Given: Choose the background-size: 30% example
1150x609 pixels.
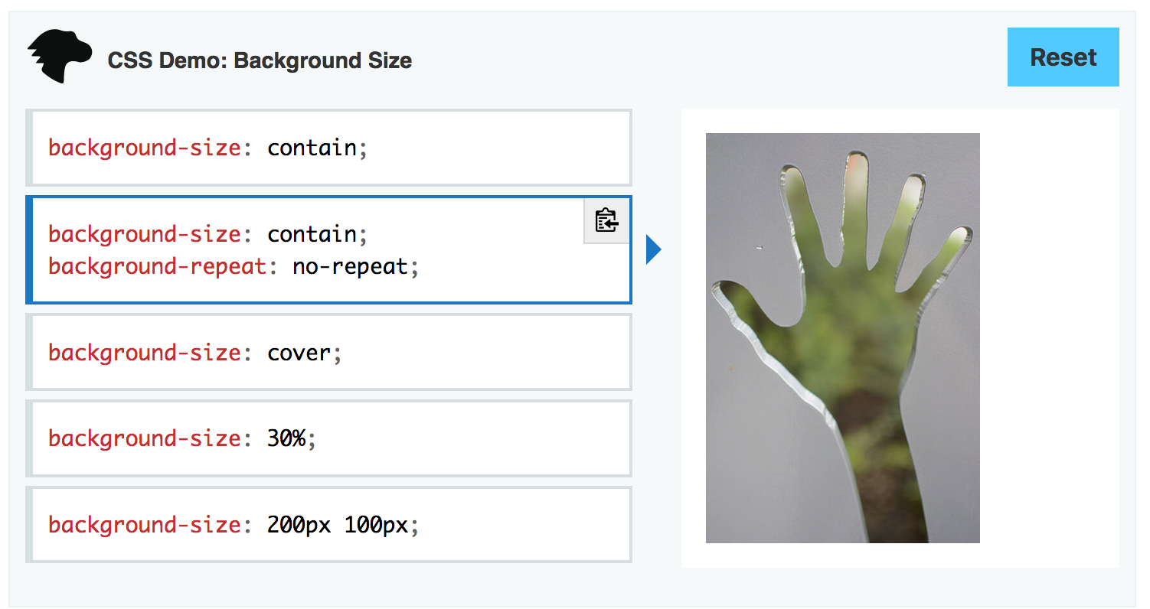Looking at the screenshot, I should pos(328,438).
